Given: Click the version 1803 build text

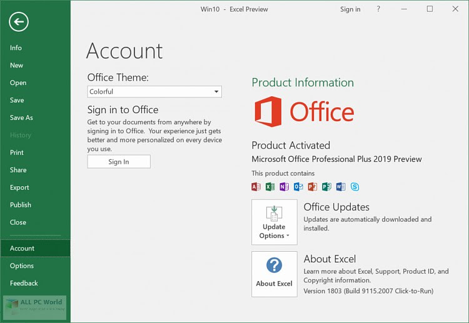Looking at the screenshot, I should (368, 291).
